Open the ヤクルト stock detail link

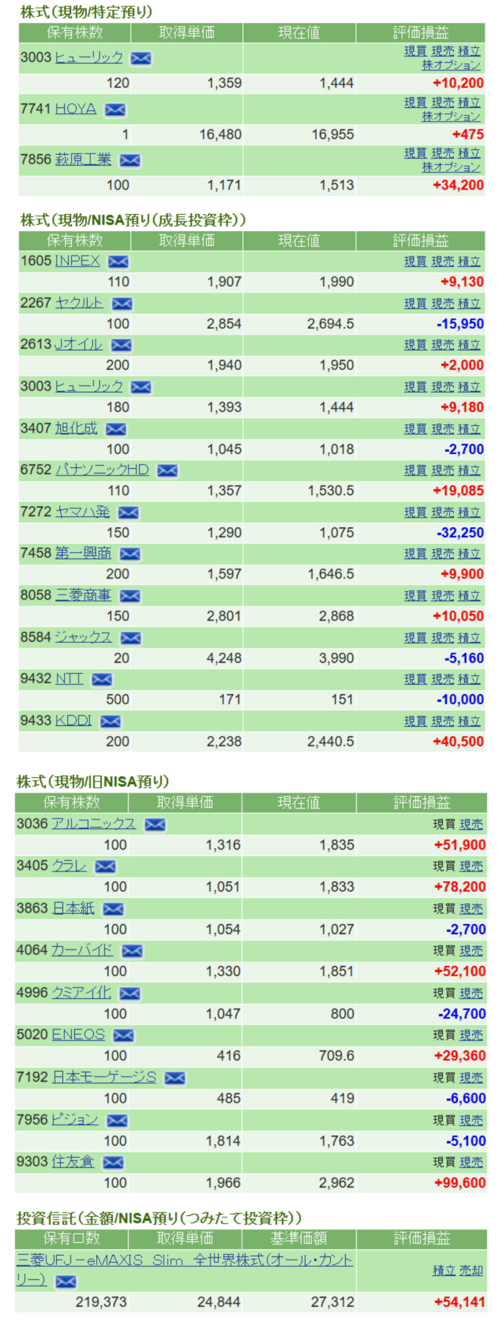(x=79, y=303)
